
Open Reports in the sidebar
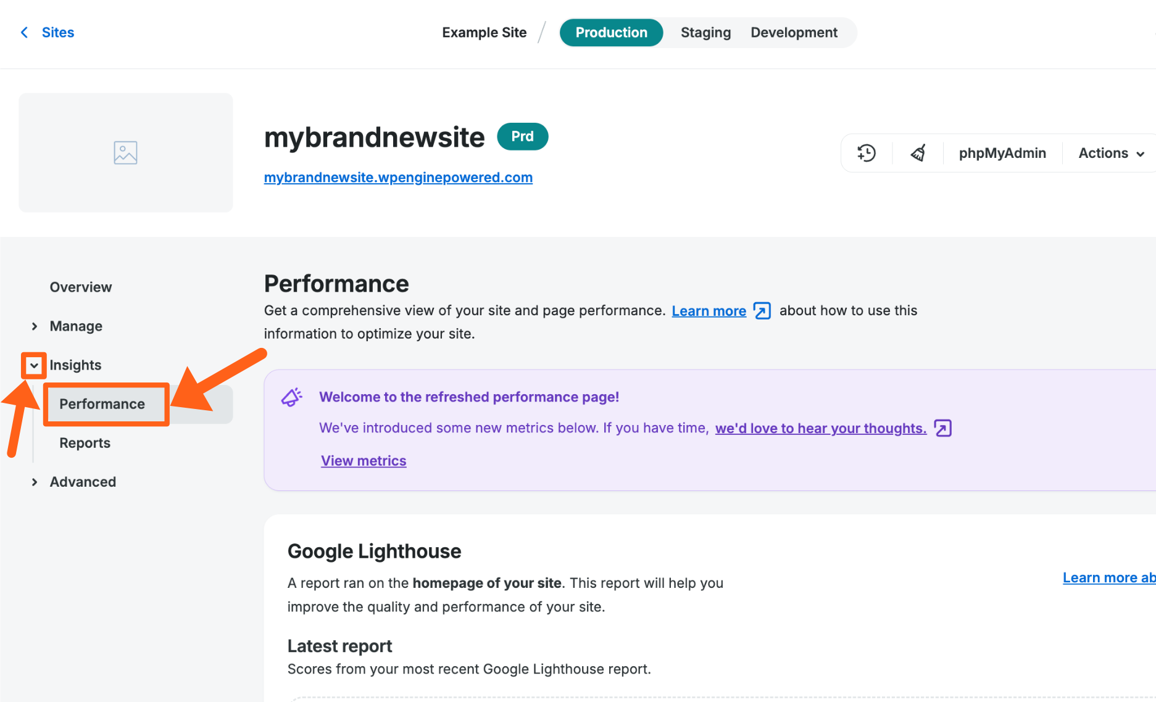point(85,443)
